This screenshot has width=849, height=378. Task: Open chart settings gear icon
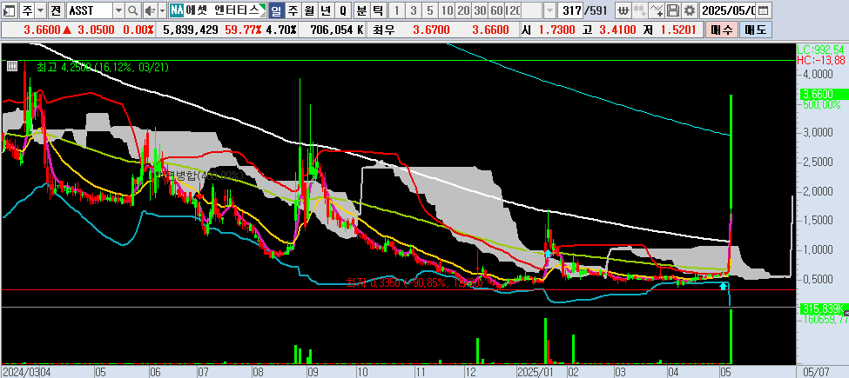click(x=689, y=10)
